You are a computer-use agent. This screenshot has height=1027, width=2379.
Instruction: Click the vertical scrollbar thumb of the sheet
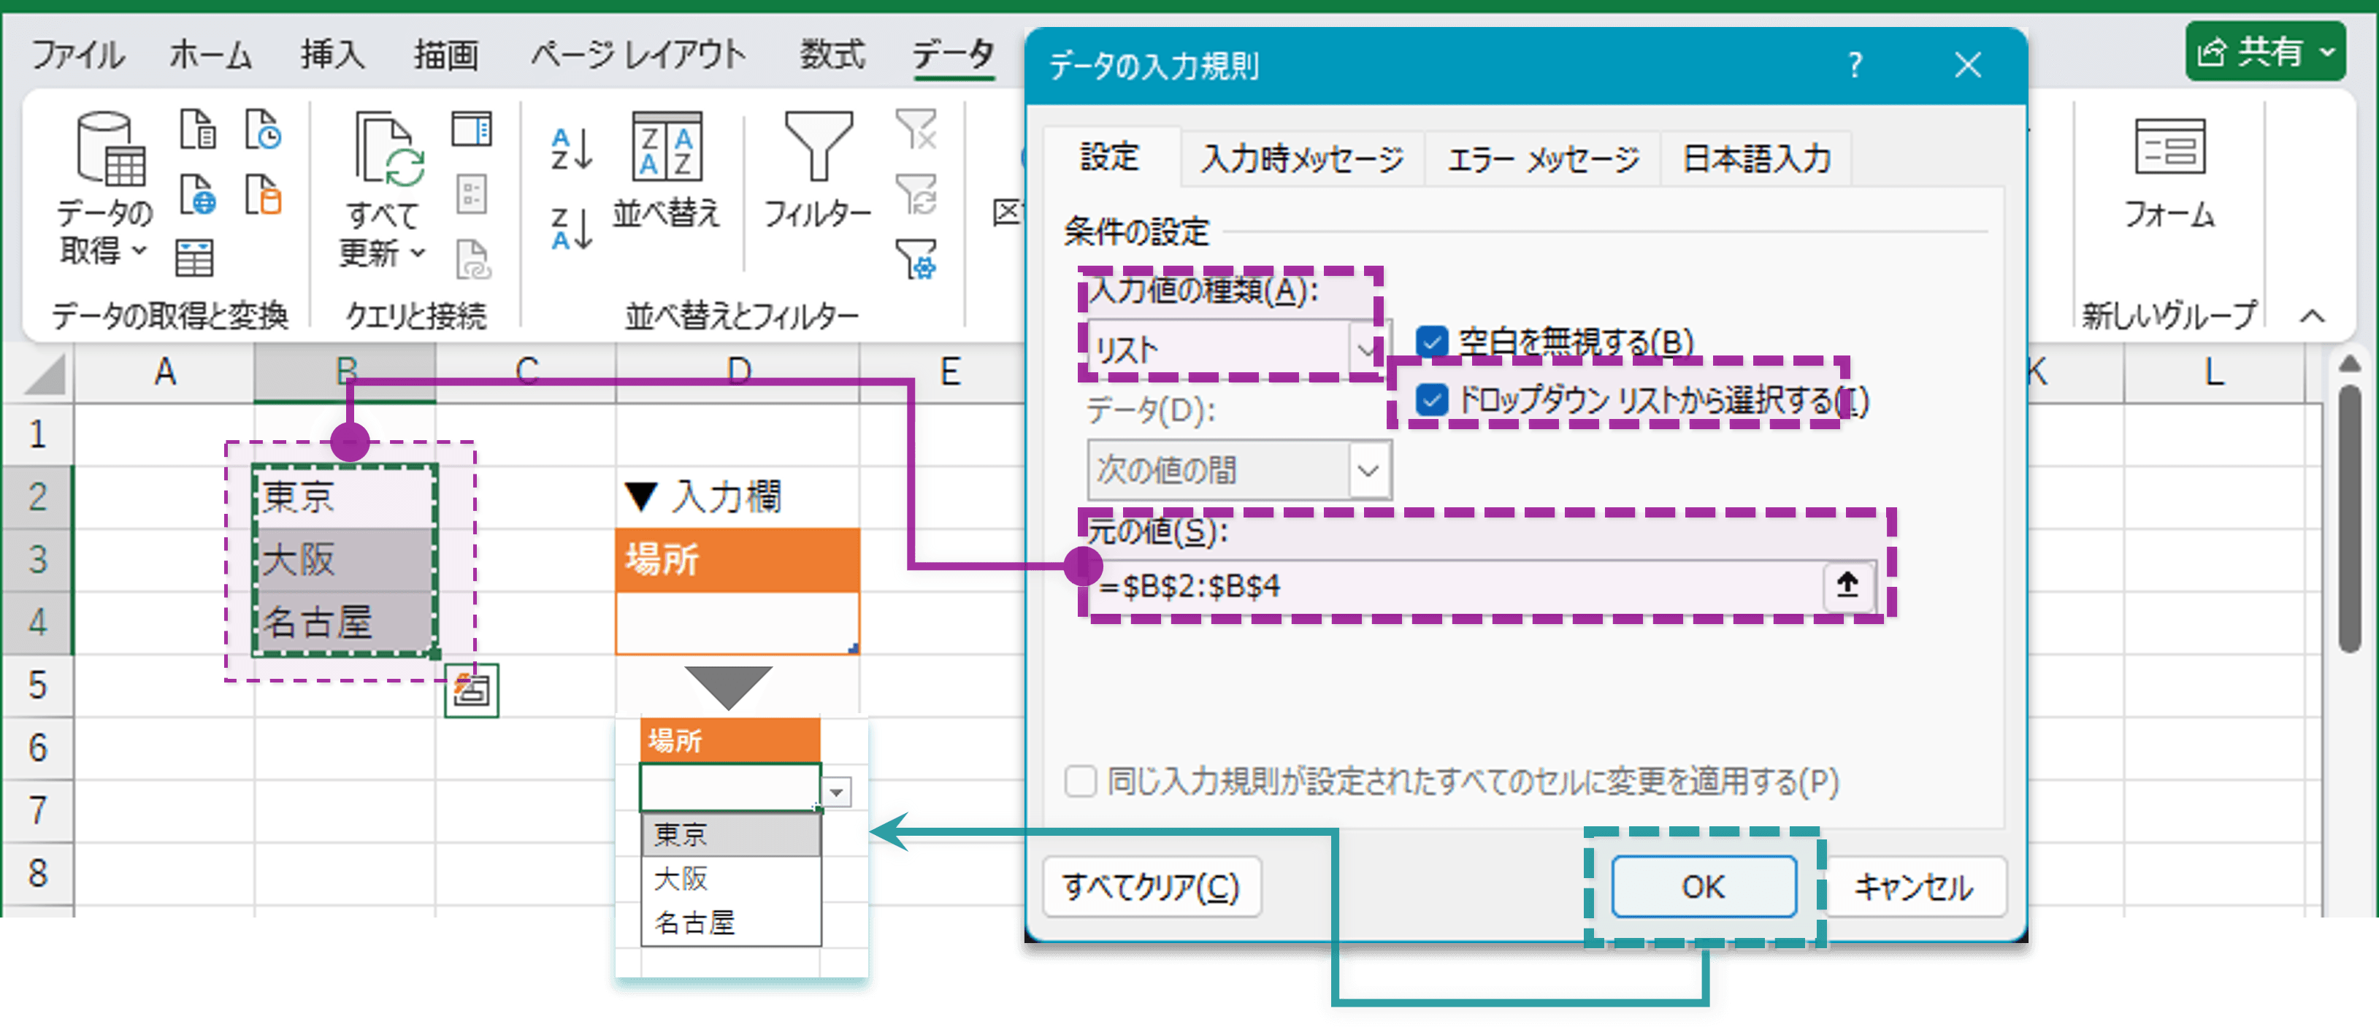point(2350,520)
